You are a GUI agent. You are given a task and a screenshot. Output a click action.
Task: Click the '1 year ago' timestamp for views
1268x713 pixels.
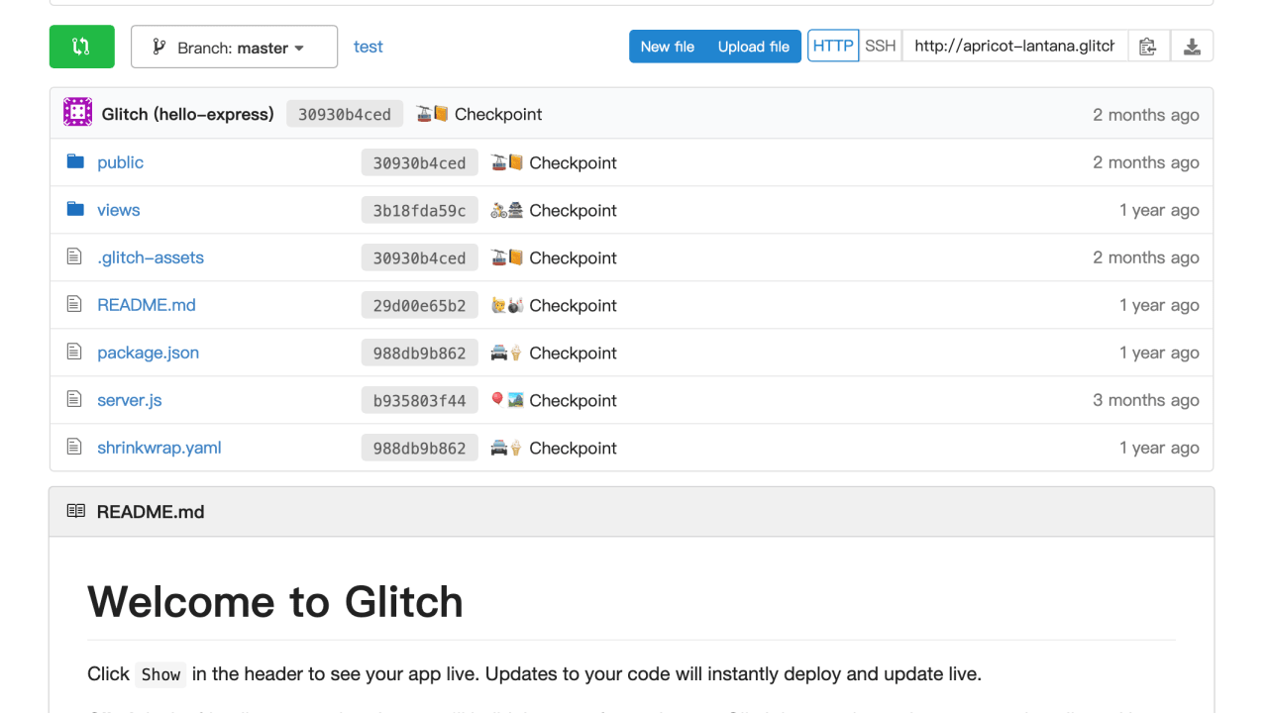point(1159,210)
